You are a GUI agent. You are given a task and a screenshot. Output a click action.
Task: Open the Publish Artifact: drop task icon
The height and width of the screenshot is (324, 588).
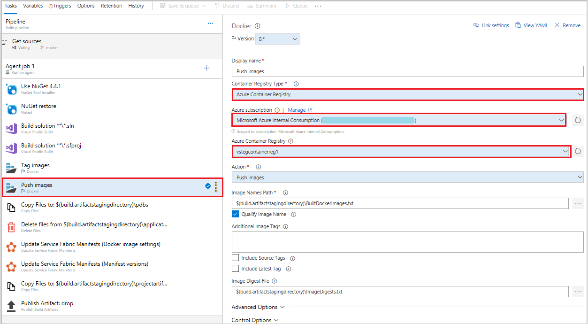(x=11, y=305)
